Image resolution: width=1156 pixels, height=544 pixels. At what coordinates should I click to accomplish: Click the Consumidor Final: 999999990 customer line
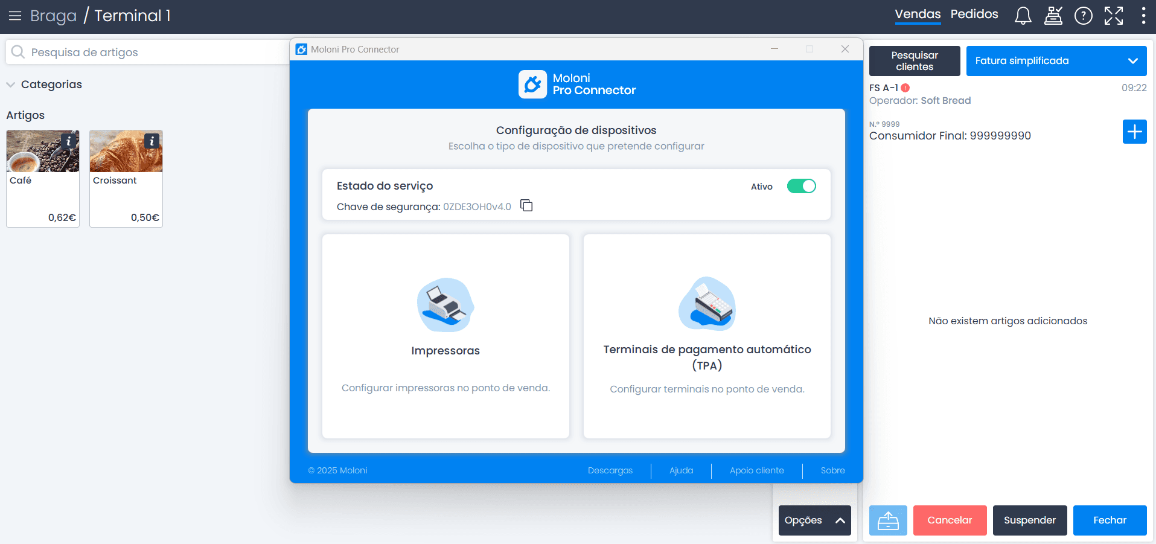950,136
